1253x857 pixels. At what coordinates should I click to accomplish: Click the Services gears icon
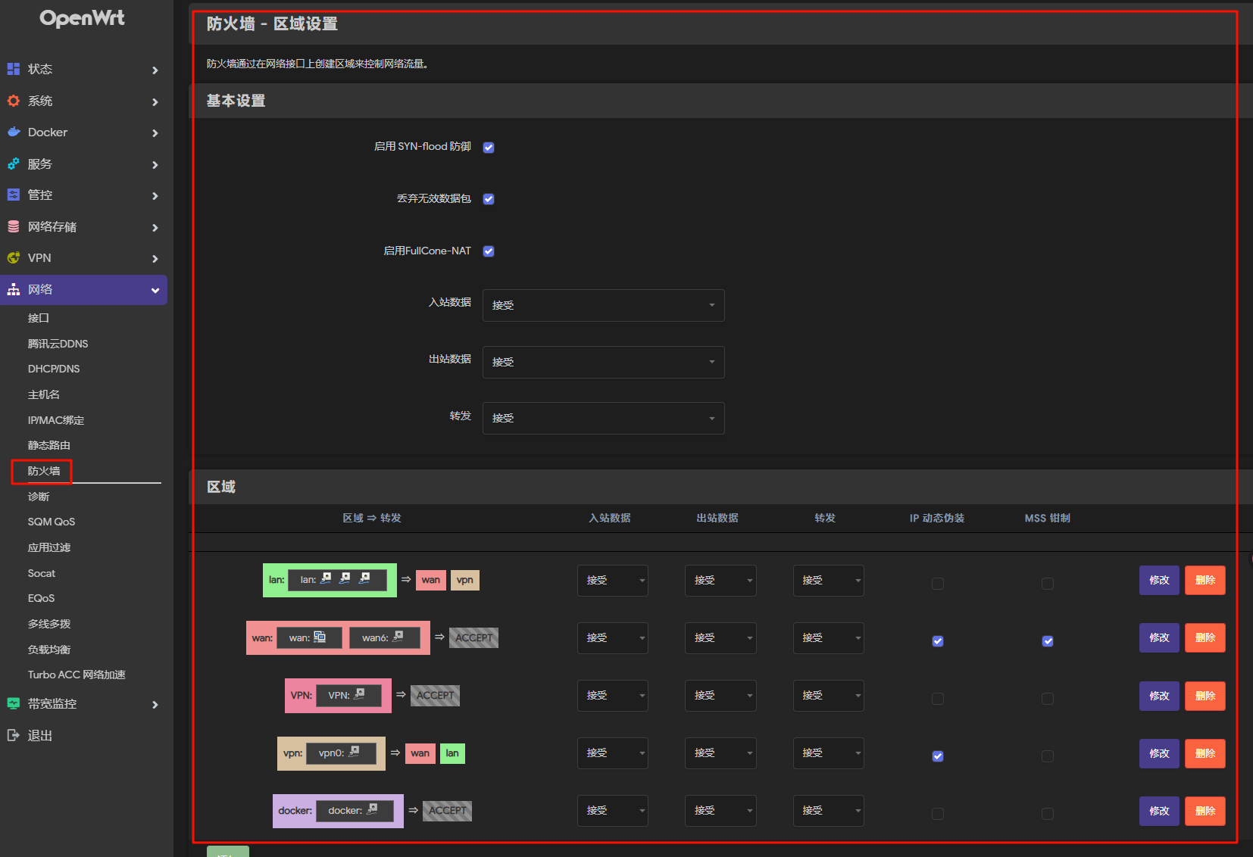(14, 164)
